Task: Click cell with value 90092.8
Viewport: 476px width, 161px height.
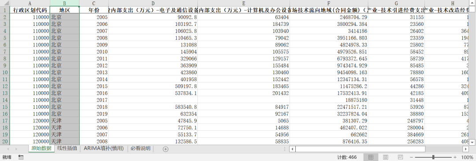Action: pyautogui.click(x=153, y=17)
